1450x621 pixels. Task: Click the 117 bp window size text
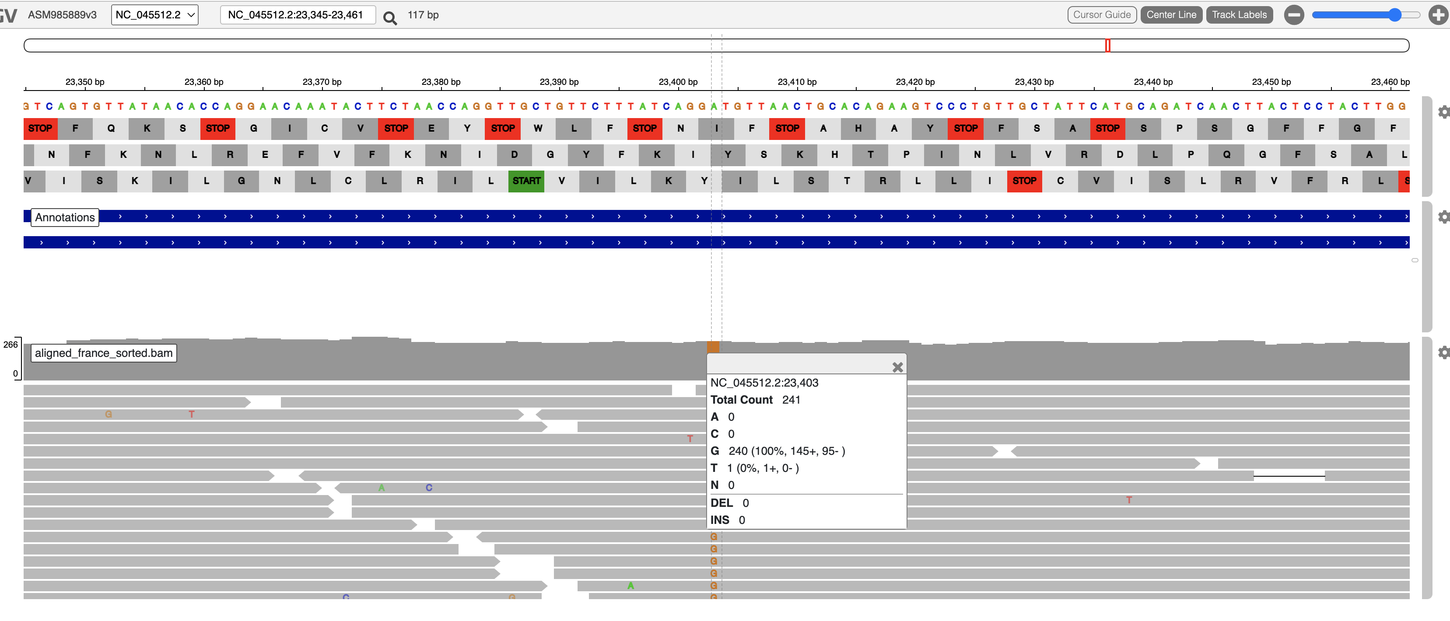423,14
